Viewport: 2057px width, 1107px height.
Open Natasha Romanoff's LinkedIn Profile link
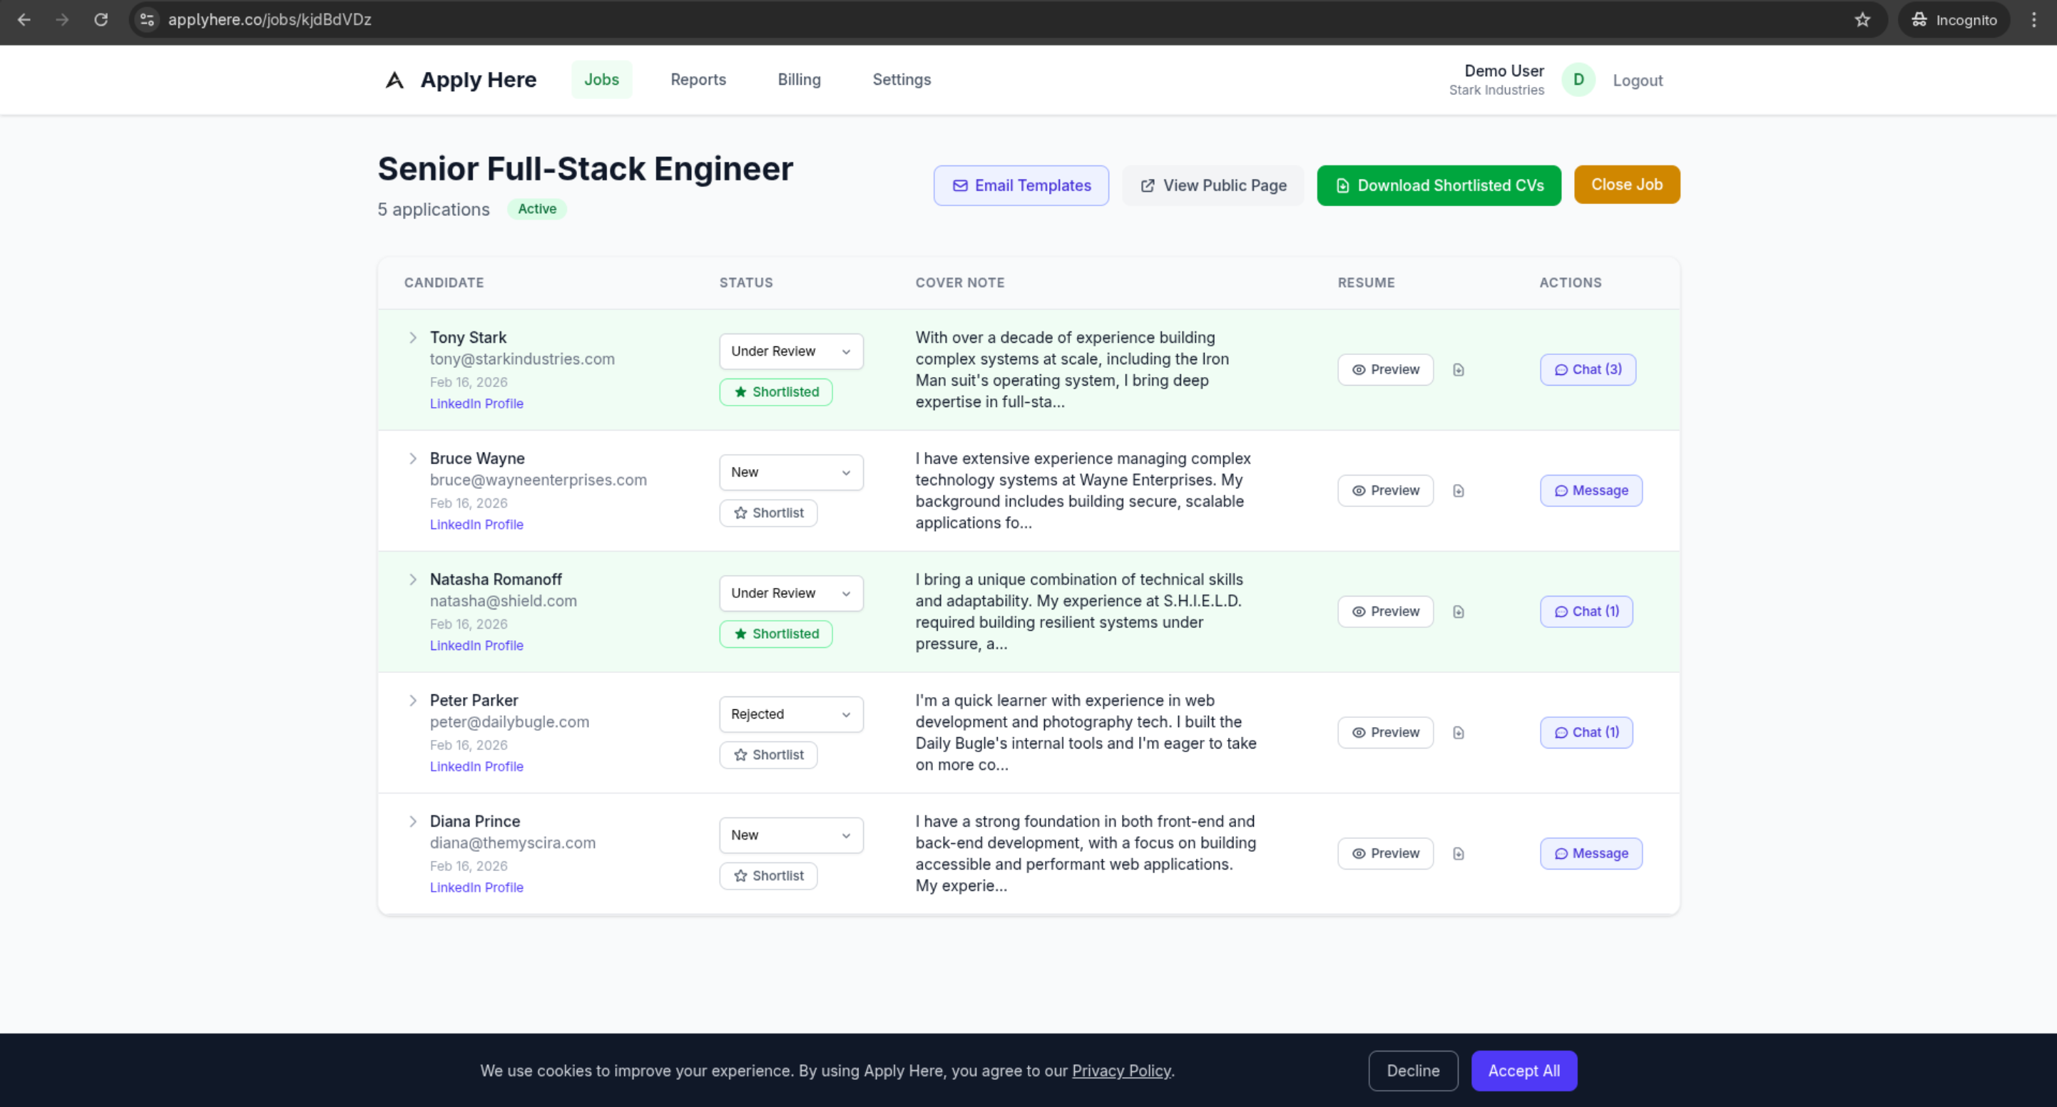(x=476, y=646)
